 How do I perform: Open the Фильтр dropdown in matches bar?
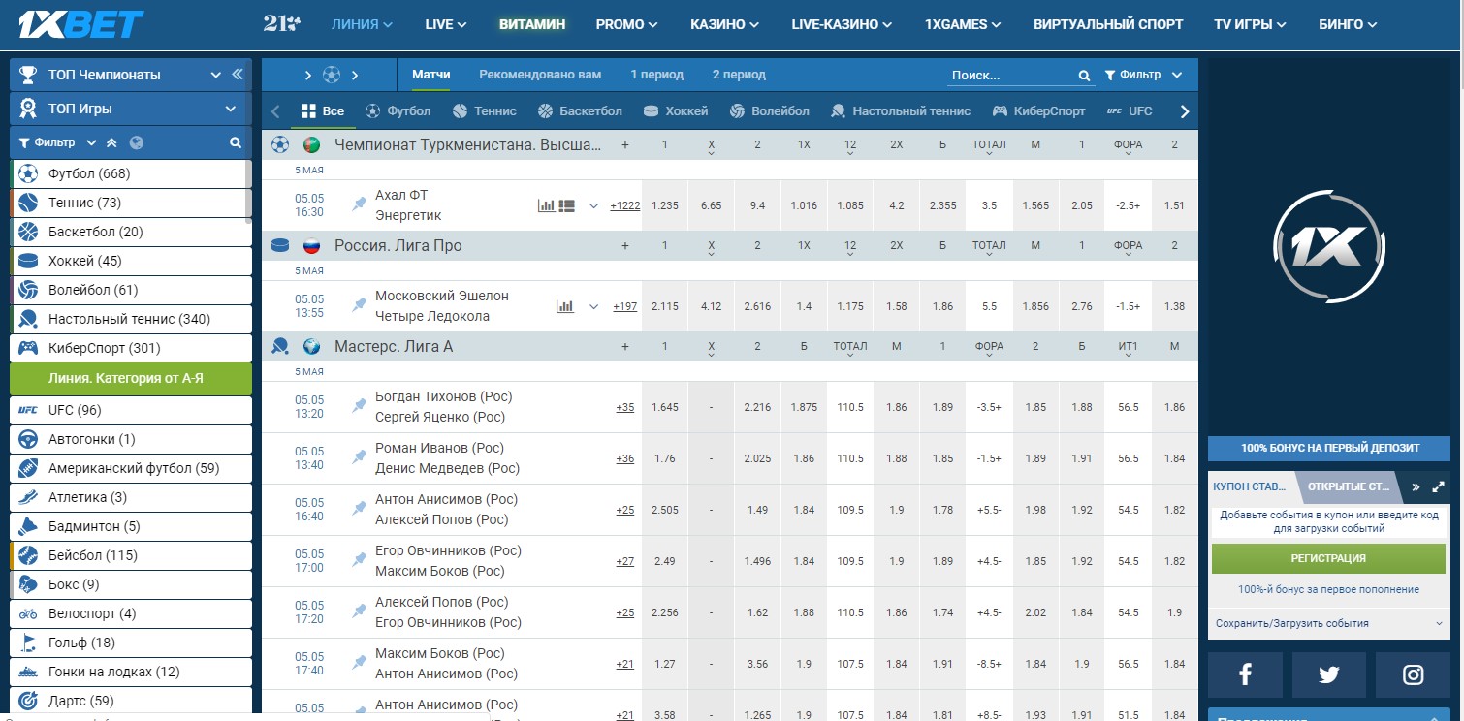pyautogui.click(x=1144, y=75)
